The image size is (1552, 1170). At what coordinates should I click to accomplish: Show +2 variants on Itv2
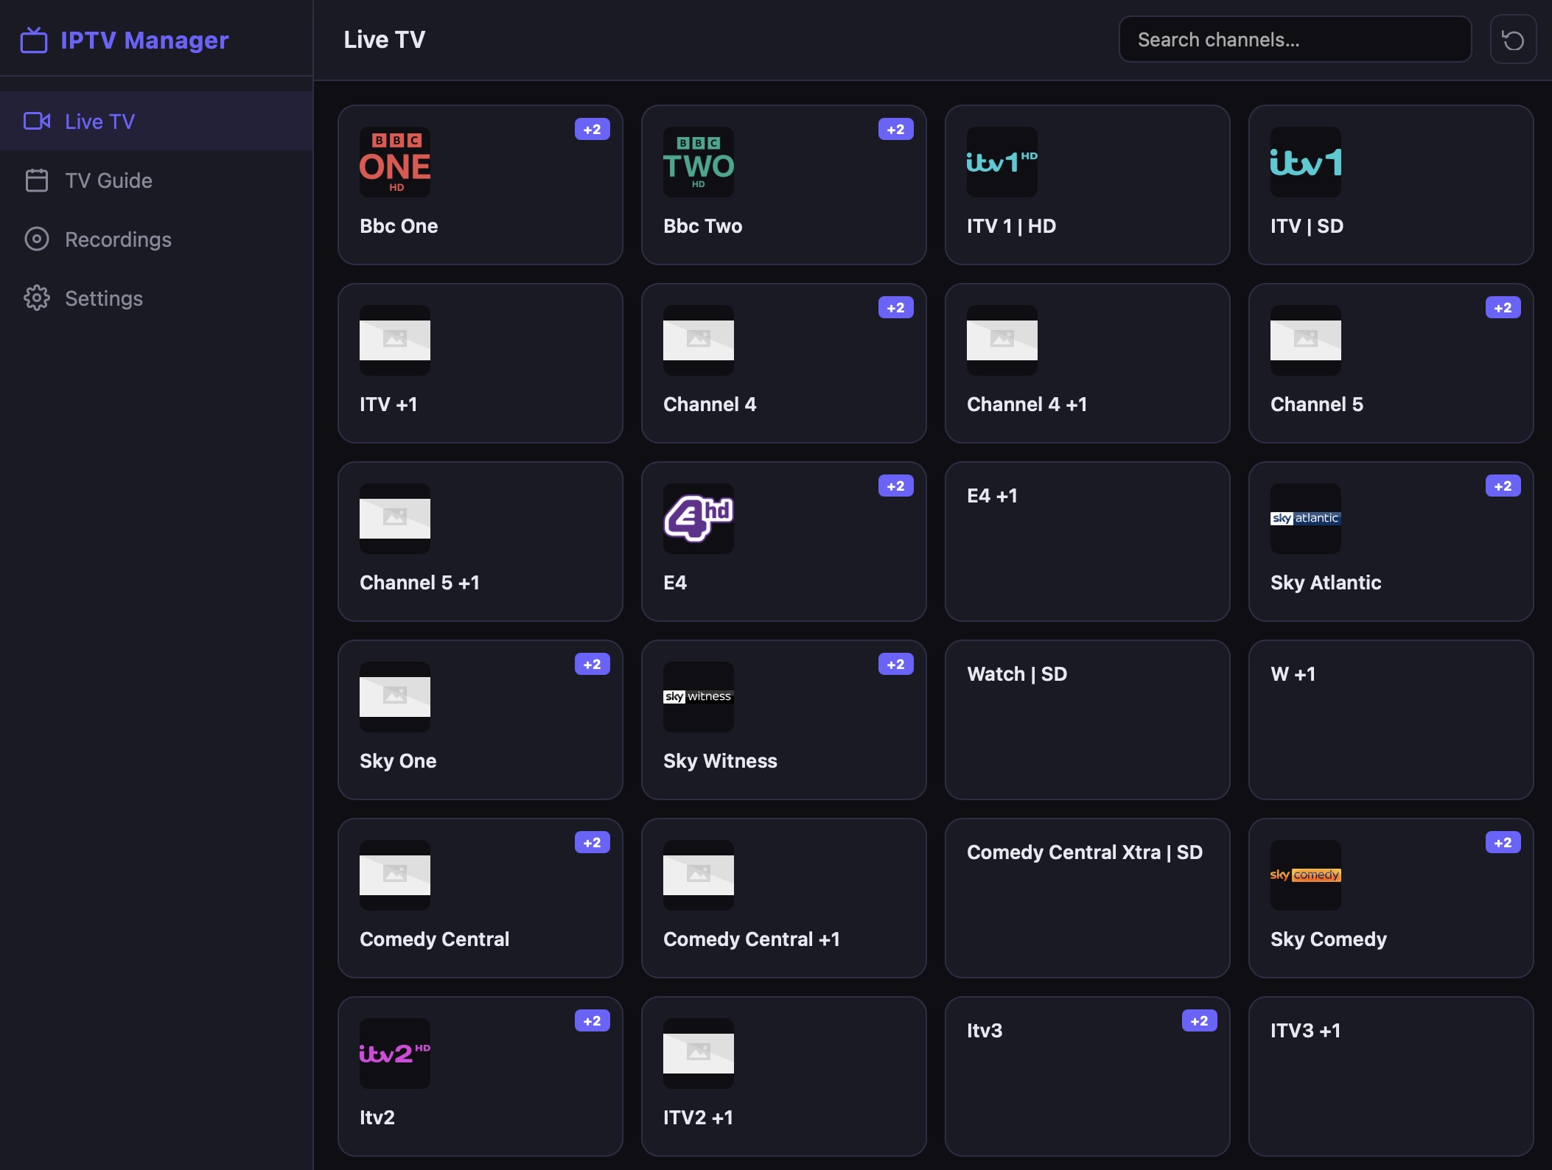(593, 1021)
